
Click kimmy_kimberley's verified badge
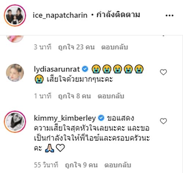[x=101, y=118]
